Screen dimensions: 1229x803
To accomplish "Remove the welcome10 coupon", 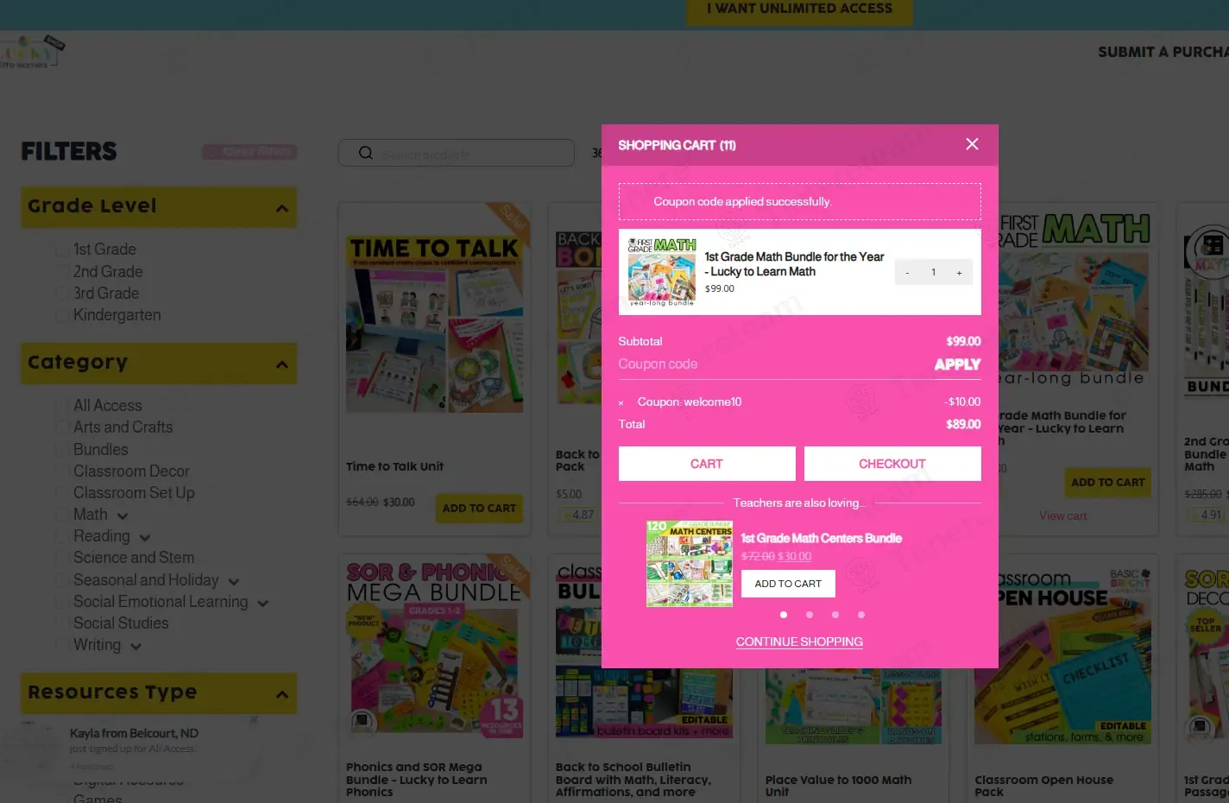I will (x=621, y=402).
